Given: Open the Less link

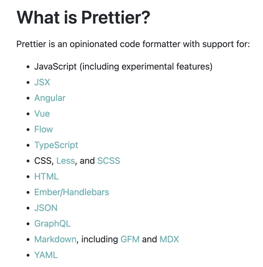Looking at the screenshot, I should [66, 161].
